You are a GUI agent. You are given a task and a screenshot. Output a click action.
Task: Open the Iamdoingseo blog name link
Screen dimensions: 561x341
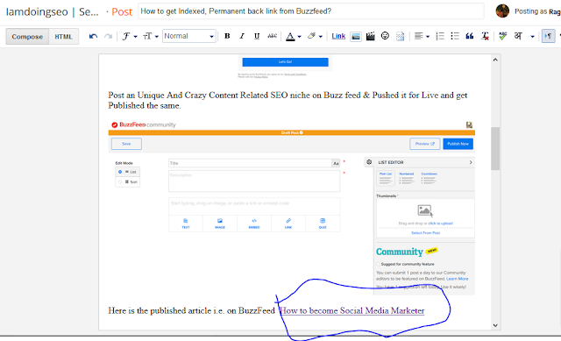(x=52, y=11)
